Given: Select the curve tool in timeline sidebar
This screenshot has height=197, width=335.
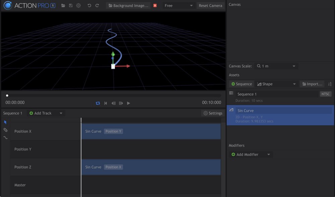Looking at the screenshot, I should point(5,137).
